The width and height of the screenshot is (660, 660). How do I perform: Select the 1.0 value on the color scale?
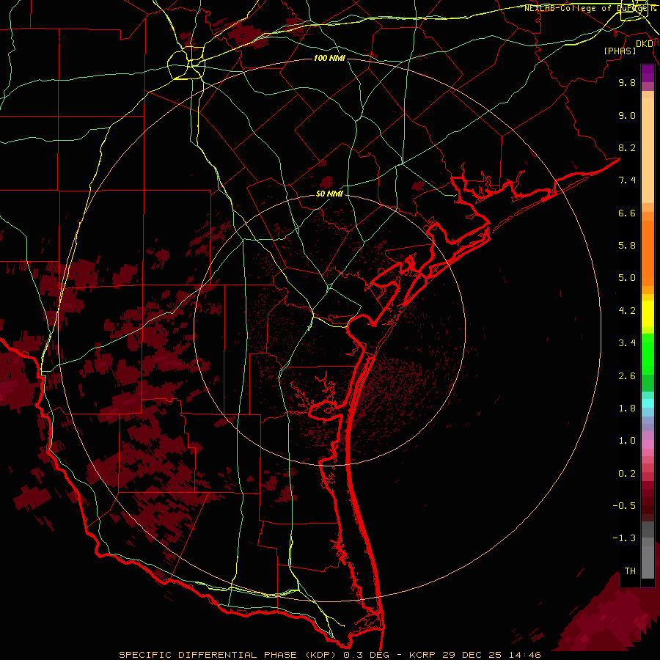click(627, 441)
